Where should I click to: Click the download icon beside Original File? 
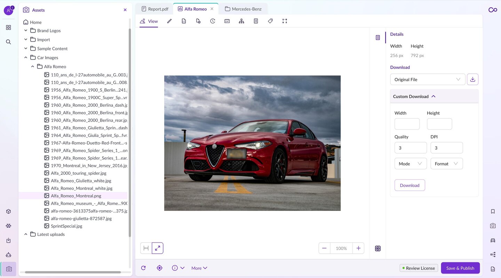(x=472, y=80)
